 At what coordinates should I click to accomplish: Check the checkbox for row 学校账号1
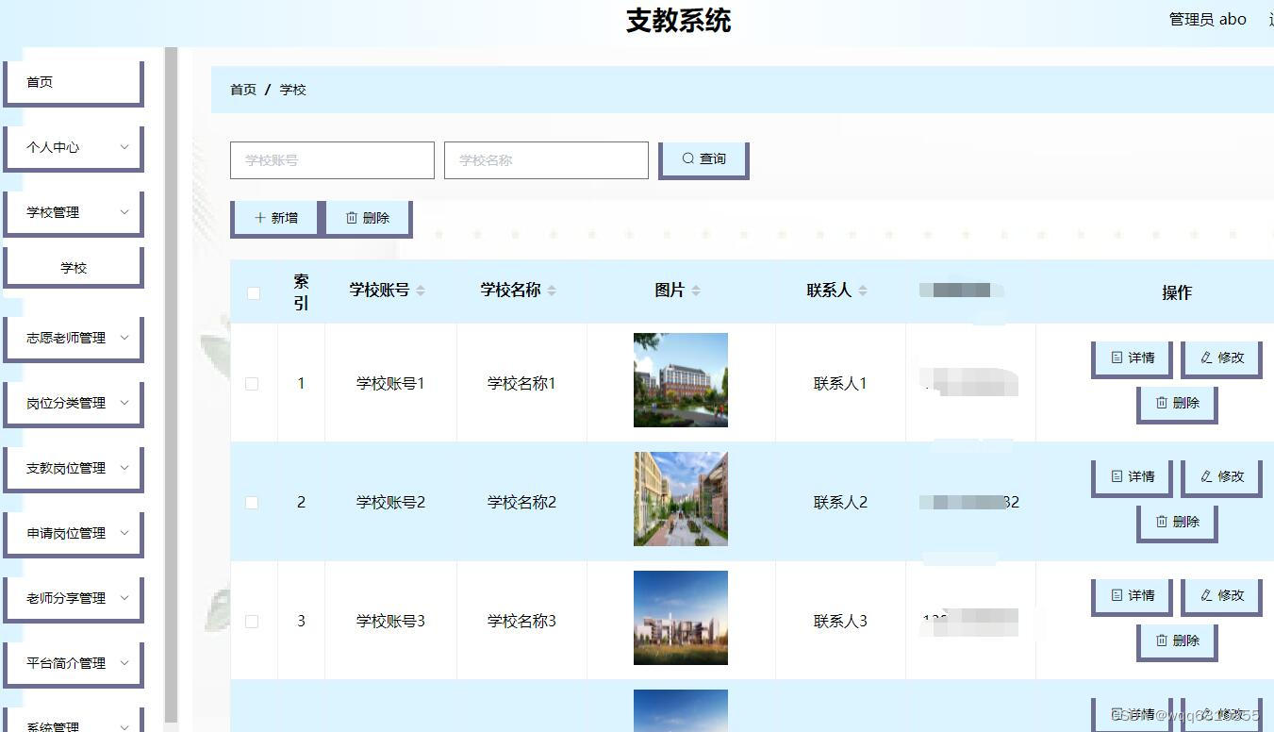point(252,384)
